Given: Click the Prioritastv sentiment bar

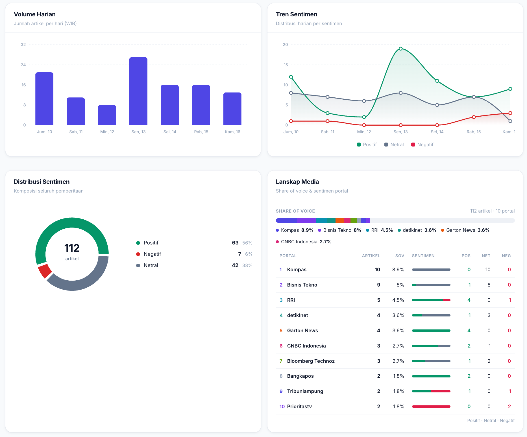Looking at the screenshot, I should coord(431,407).
